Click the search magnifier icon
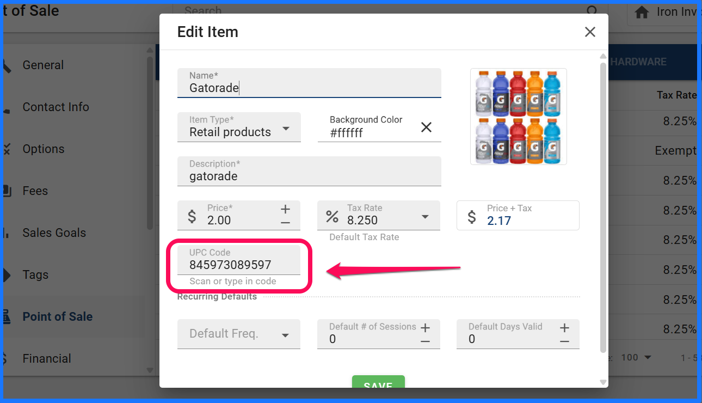Viewport: 702px width, 403px height. 592,11
